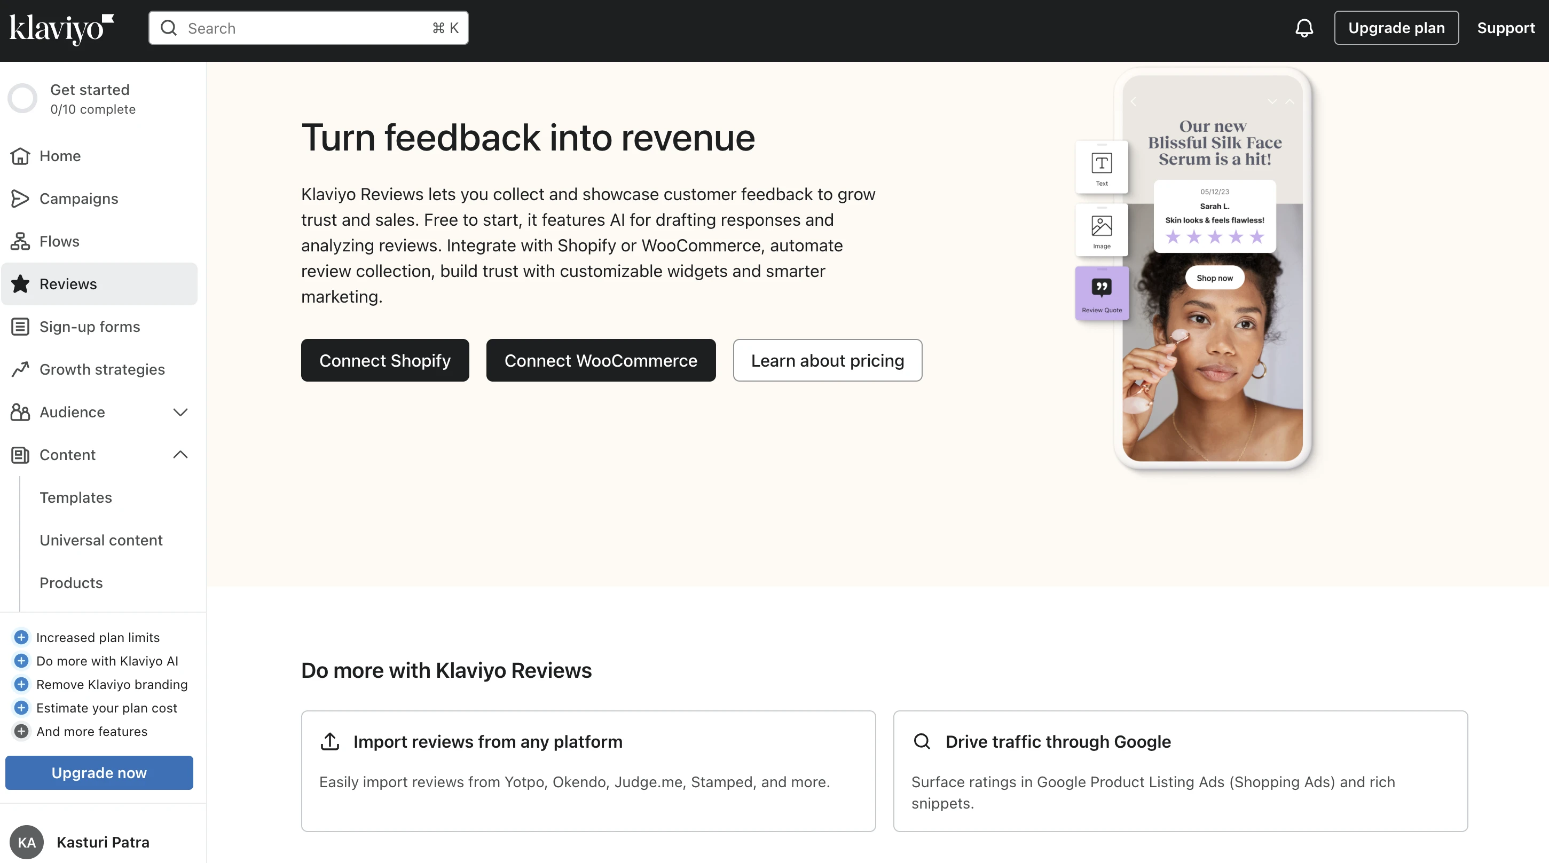Select Universal content in sidebar

point(101,540)
